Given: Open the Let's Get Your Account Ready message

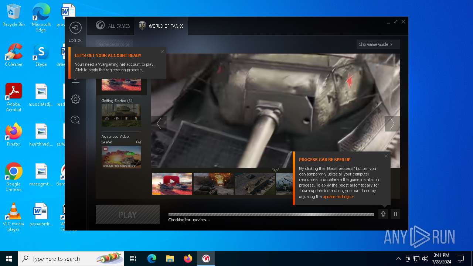Looking at the screenshot, I should [117, 63].
